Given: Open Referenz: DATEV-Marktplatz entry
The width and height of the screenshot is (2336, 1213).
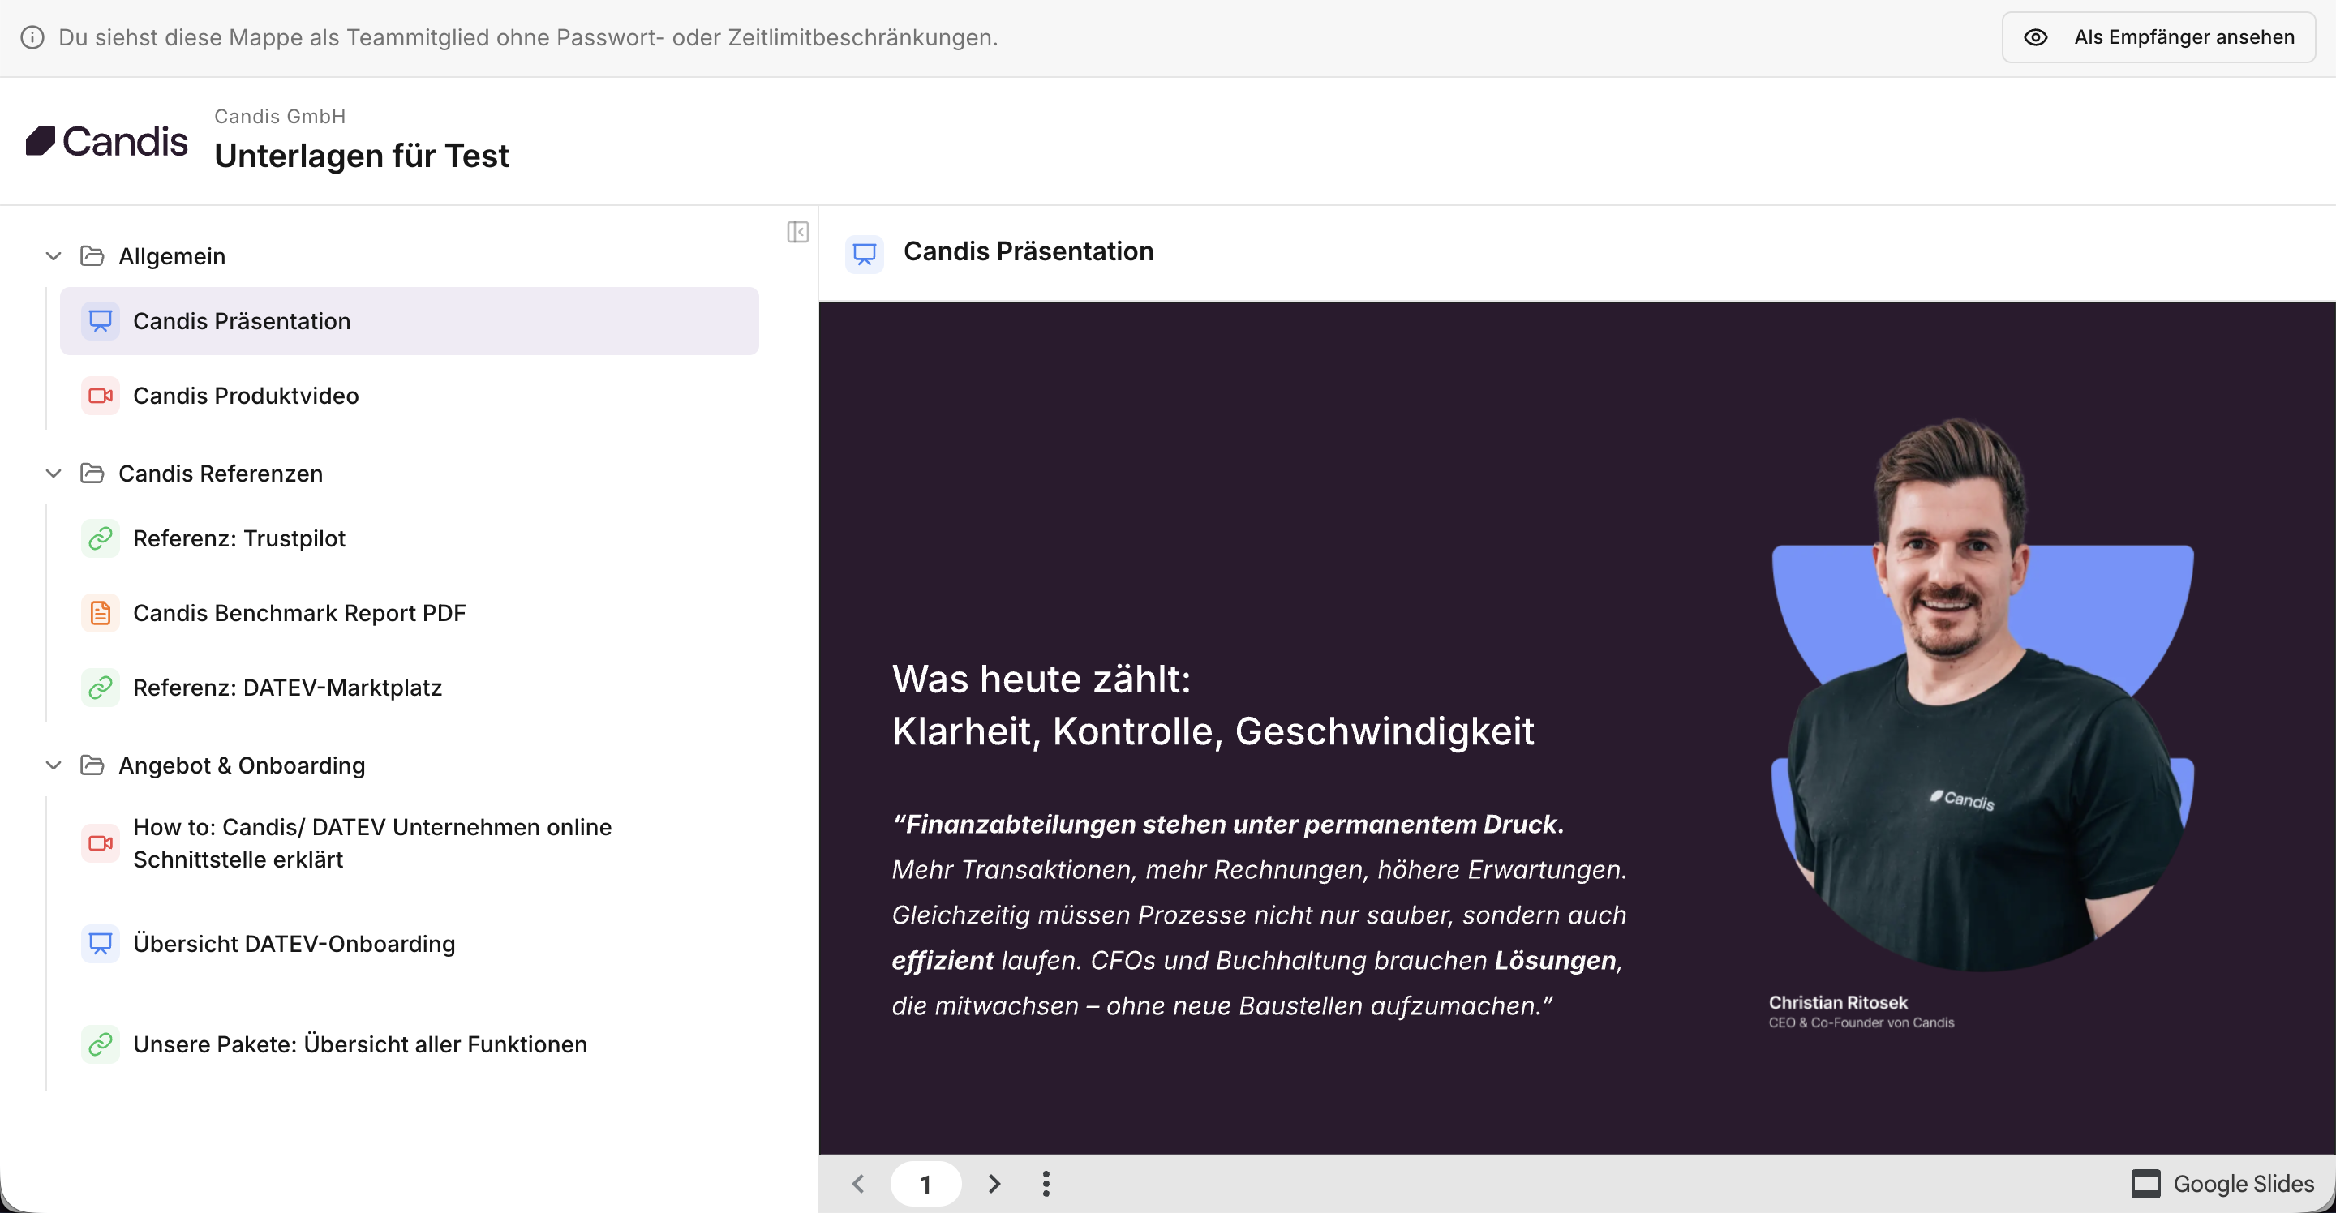Looking at the screenshot, I should (286, 688).
